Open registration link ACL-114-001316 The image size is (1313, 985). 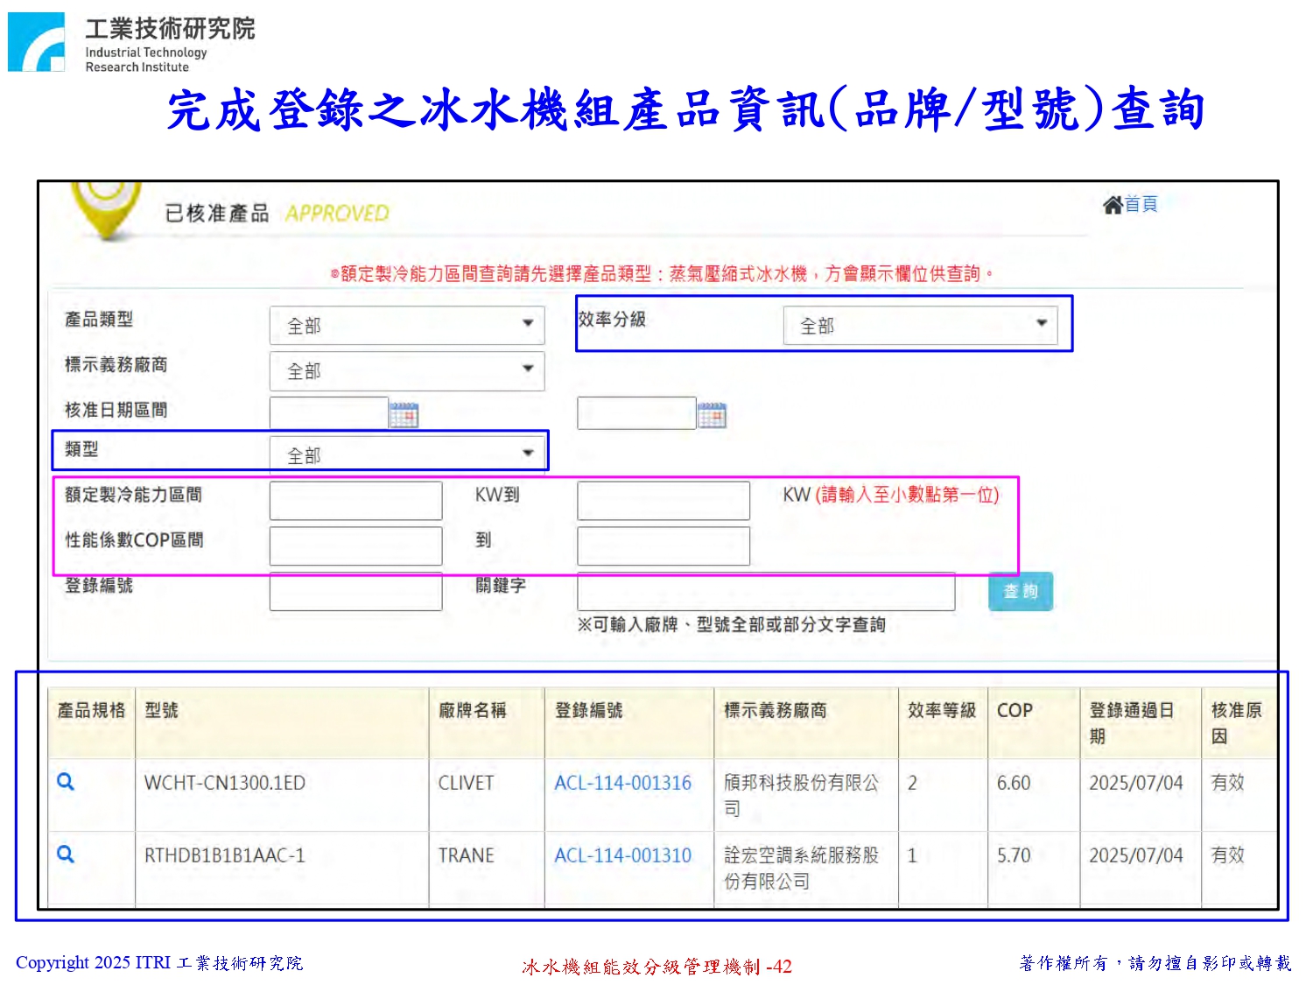[622, 783]
